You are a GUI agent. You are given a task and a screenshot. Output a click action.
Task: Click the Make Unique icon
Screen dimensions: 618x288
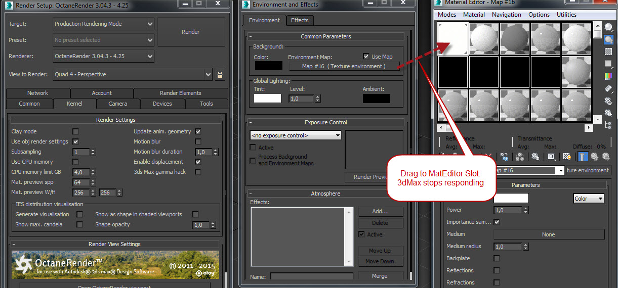point(520,157)
